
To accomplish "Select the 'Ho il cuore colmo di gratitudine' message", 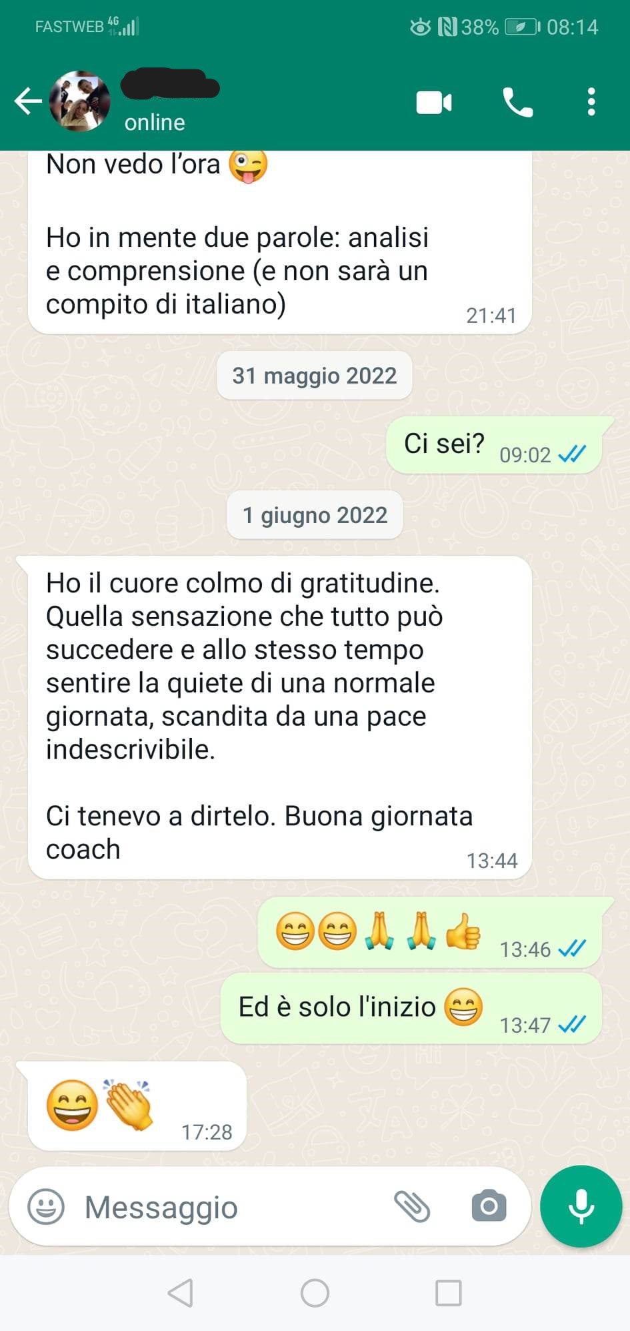I will [280, 717].
